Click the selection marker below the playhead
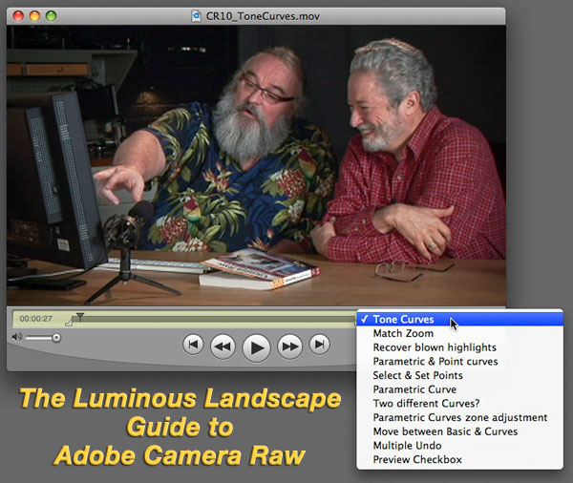573x483 pixels. 69,323
